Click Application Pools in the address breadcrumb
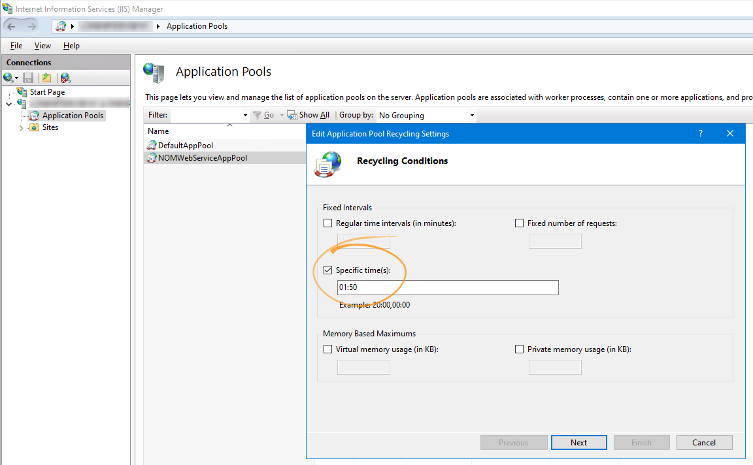753x465 pixels. click(197, 26)
